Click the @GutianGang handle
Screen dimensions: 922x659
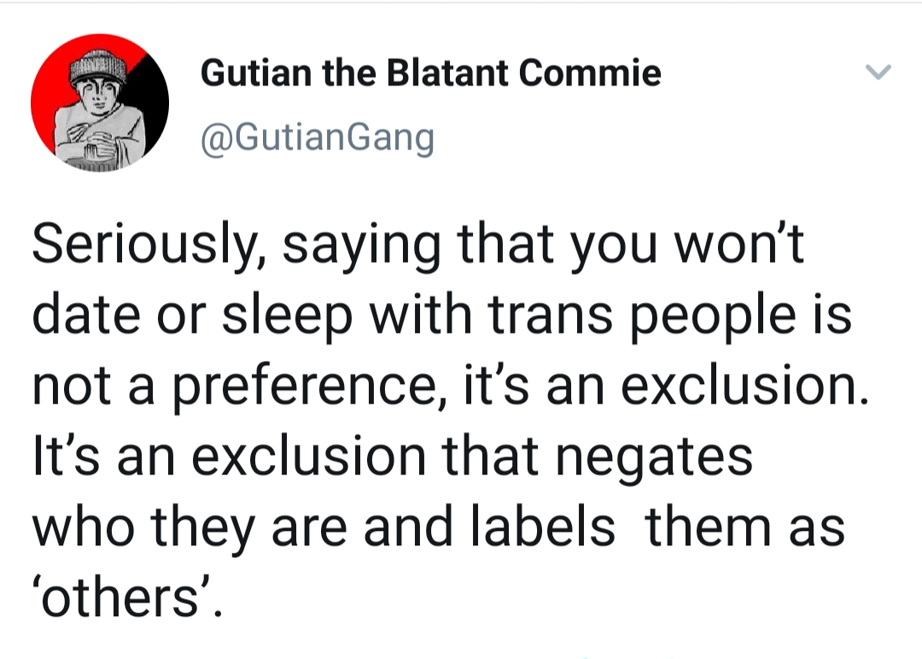coord(318,138)
